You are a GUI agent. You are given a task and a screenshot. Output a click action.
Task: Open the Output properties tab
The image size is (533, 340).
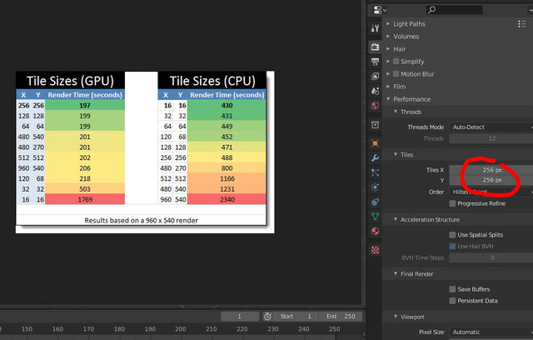pos(375,62)
